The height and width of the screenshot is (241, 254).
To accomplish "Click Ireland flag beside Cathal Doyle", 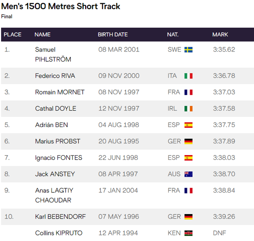I will (x=188, y=109).
